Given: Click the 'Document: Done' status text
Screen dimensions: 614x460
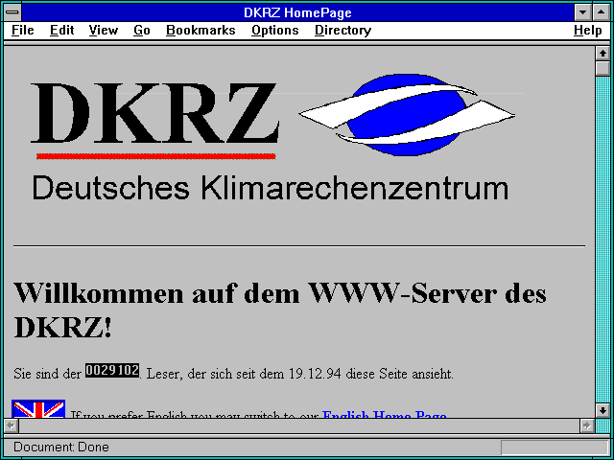Looking at the screenshot, I should point(61,447).
